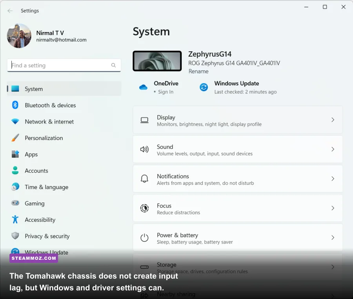Screen dimensions: 353x299
Task: Open Privacy & security section
Action: pos(64,236)
